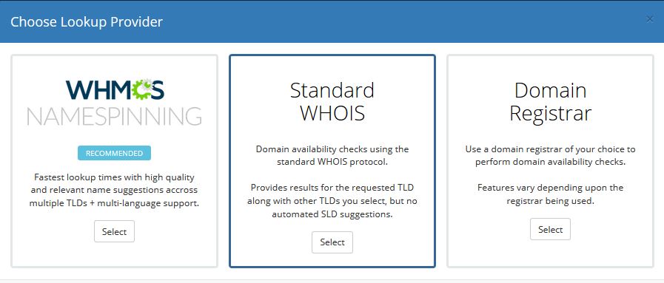Viewport: 664px width, 283px height.
Task: Close the Choose Lookup Provider dialog
Action: 650,19
